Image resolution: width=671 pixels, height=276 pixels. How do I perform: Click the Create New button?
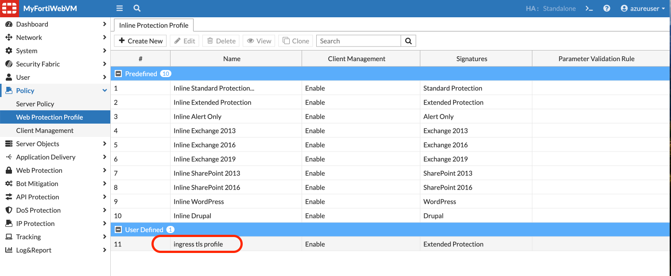pyautogui.click(x=140, y=41)
